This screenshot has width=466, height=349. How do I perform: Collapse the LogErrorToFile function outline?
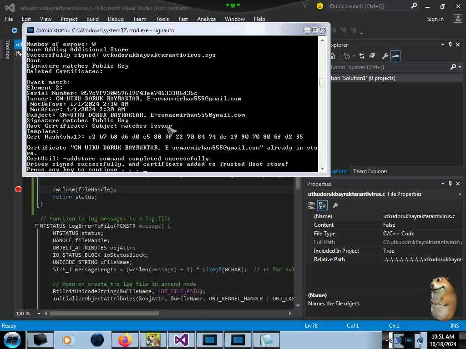point(37,226)
